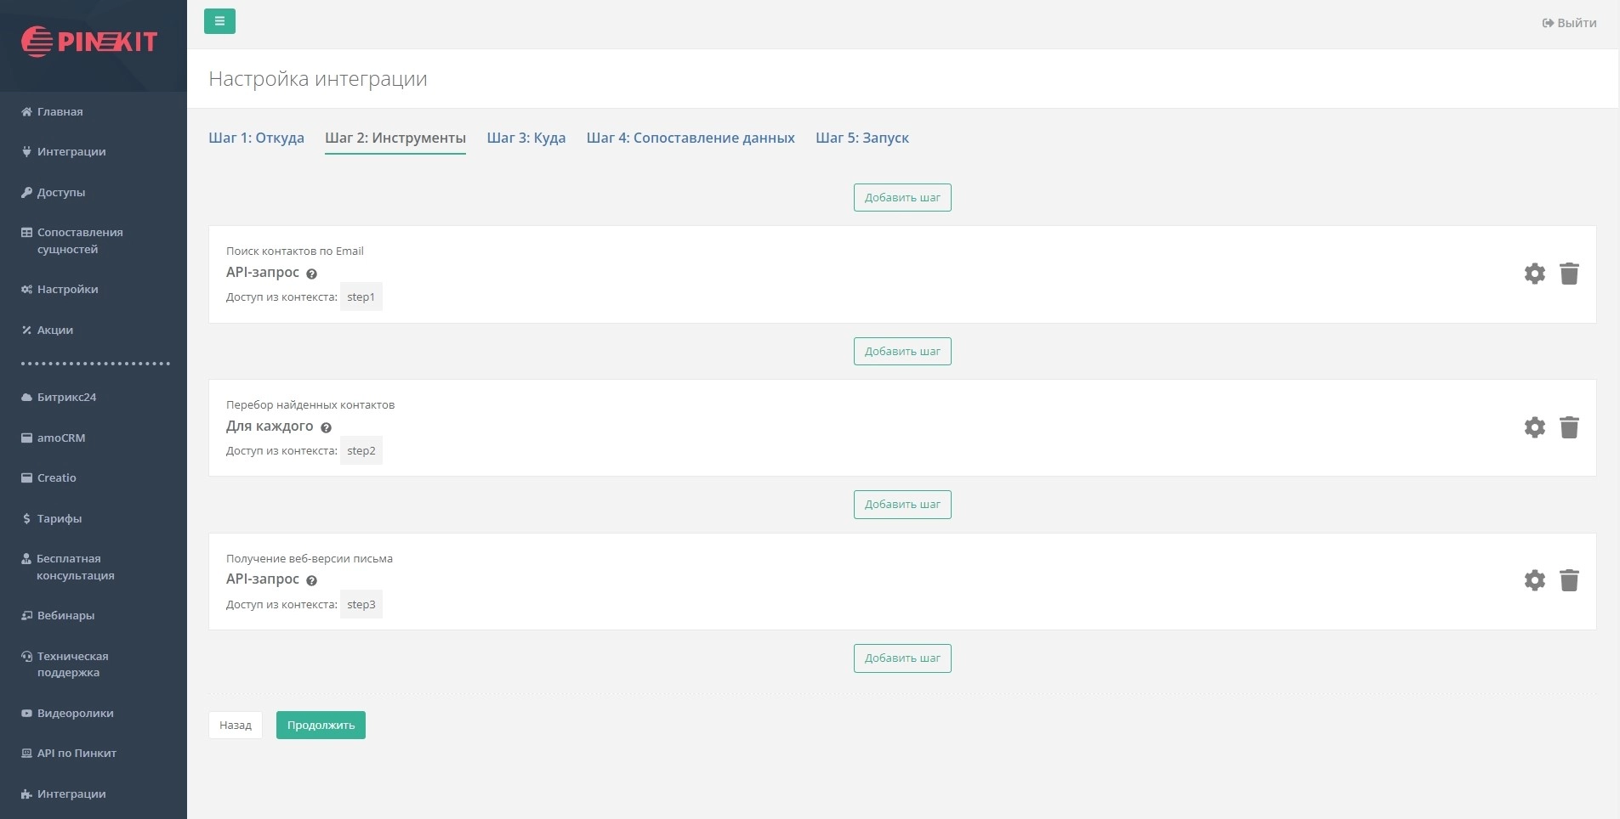1620x819 pixels.
Task: Open Шаг 3: Куда tab
Action: click(526, 138)
